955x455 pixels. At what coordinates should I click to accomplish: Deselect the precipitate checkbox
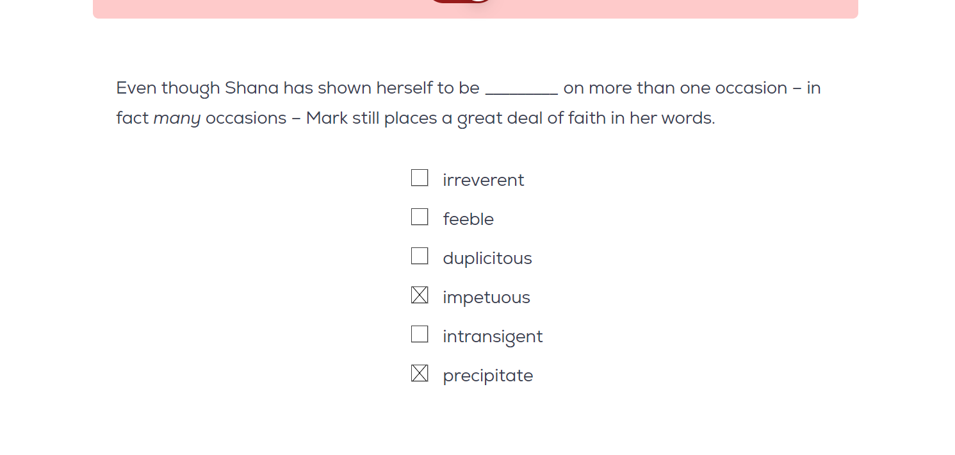(x=420, y=373)
